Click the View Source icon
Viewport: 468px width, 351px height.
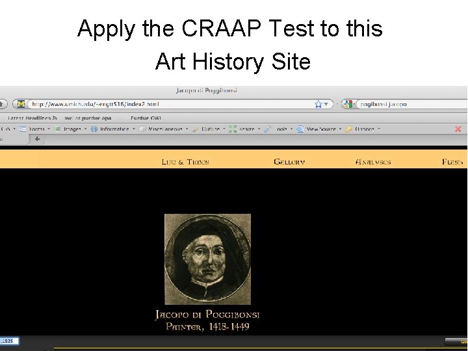coord(300,129)
